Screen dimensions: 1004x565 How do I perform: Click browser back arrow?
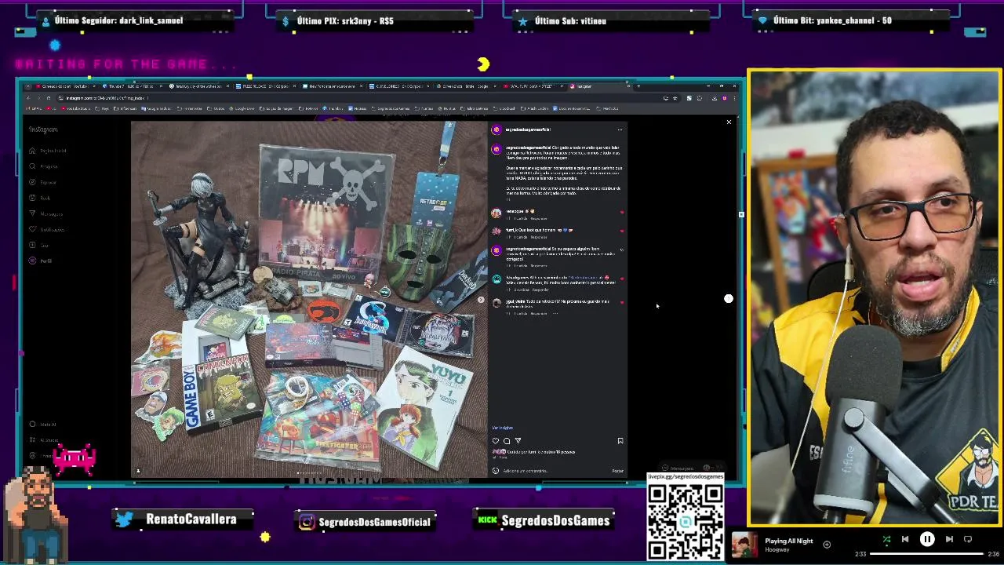(27, 98)
